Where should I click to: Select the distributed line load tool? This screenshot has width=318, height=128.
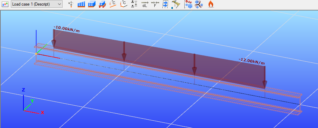coord(81,4)
